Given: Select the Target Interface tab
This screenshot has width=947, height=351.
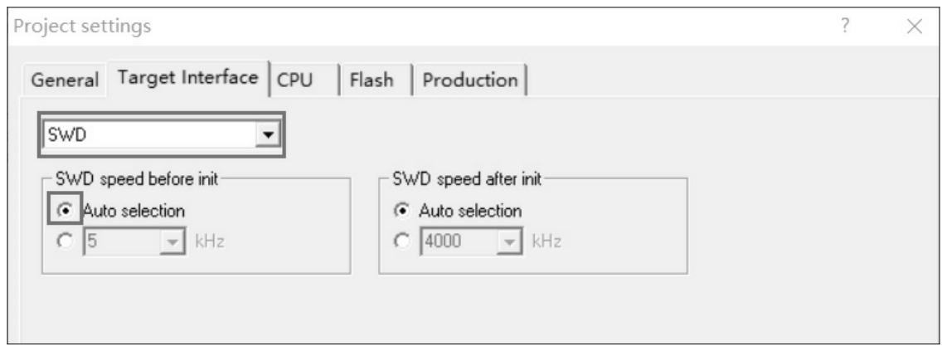Looking at the screenshot, I should click(188, 80).
